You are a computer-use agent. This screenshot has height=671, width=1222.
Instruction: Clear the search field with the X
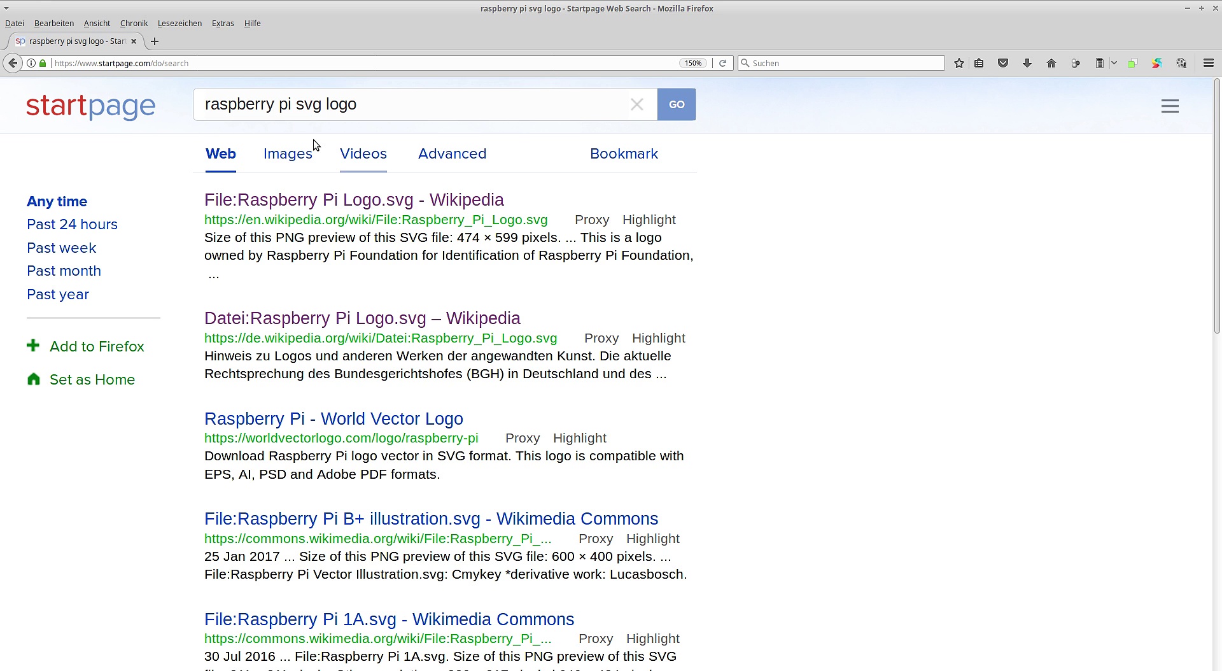point(636,104)
